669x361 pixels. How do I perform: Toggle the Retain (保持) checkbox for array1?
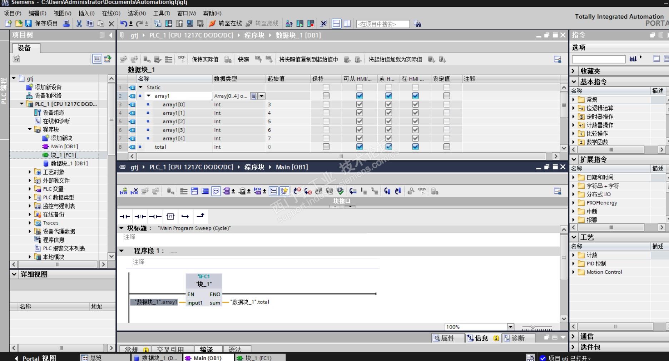tap(326, 96)
